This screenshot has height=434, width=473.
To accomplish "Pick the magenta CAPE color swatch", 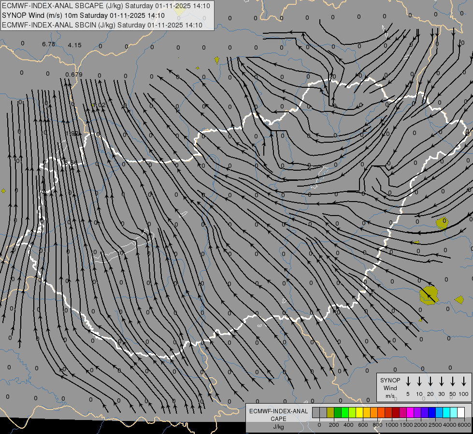I will (x=410, y=412).
